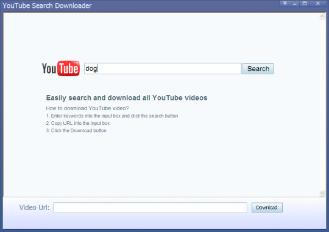Click the scrollbar down arrow
The height and width of the screenshot is (232, 329).
tap(322, 193)
